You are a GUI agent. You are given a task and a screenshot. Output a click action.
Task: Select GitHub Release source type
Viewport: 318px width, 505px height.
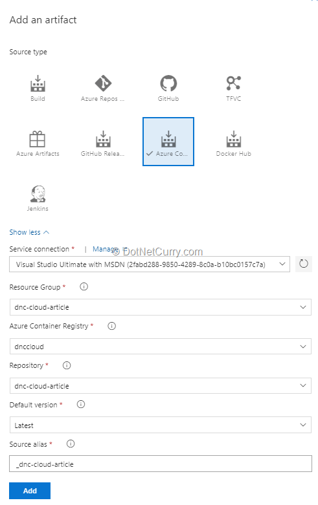coord(102,143)
